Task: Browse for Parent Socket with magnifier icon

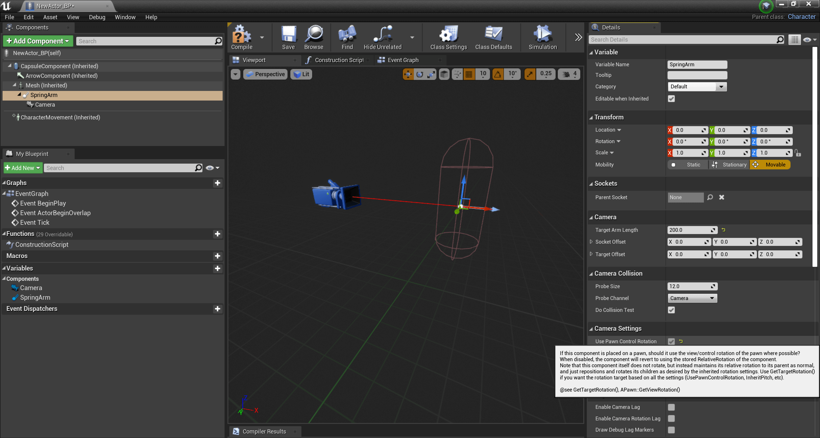Action: pyautogui.click(x=710, y=197)
